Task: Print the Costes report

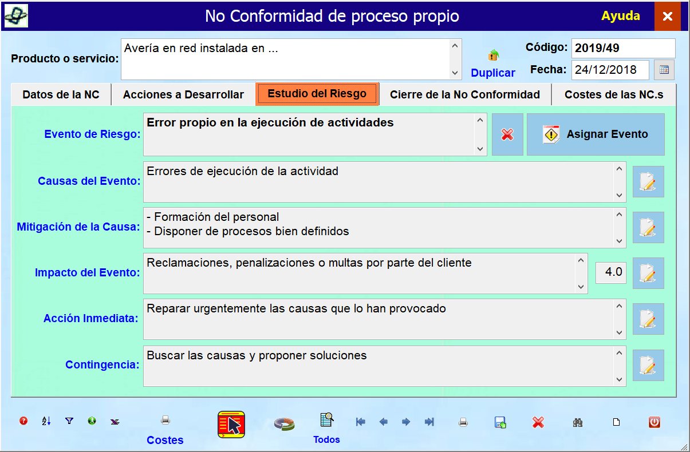Action: point(165,421)
